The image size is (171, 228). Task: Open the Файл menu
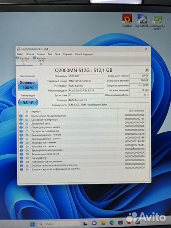(20, 54)
